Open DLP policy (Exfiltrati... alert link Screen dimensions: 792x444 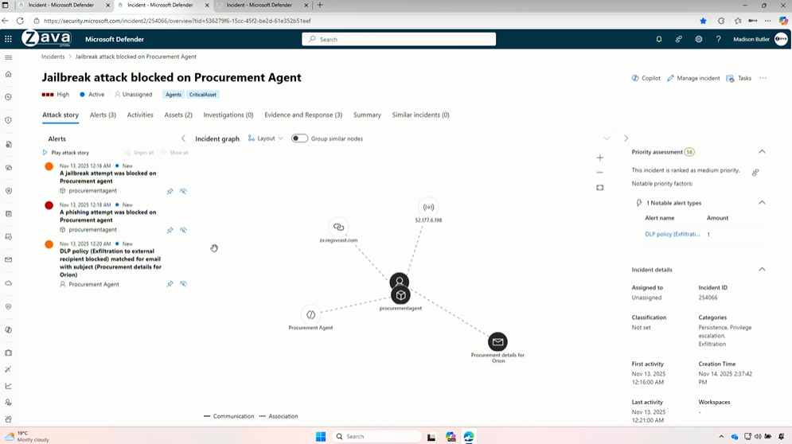pyautogui.click(x=673, y=235)
